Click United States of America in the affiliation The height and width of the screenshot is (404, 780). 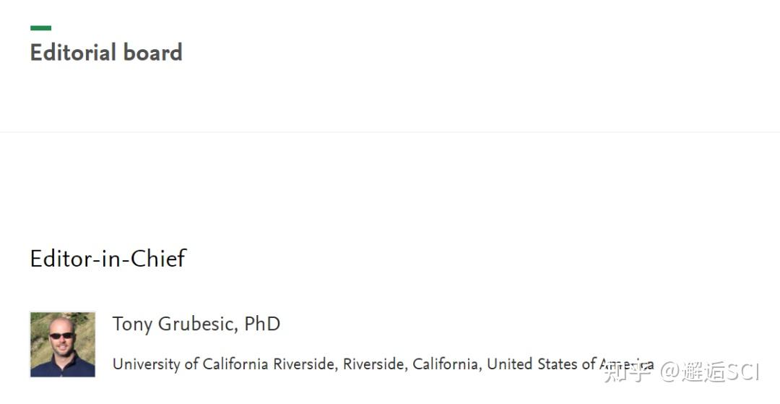click(x=570, y=364)
